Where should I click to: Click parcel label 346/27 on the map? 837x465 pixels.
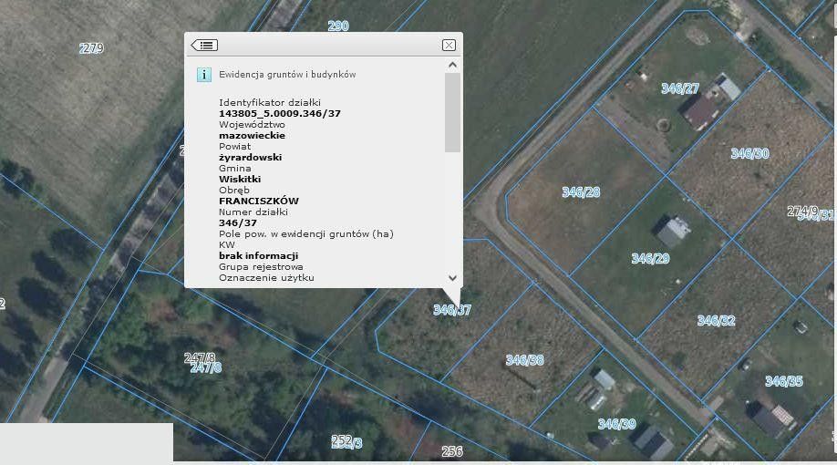point(680,88)
